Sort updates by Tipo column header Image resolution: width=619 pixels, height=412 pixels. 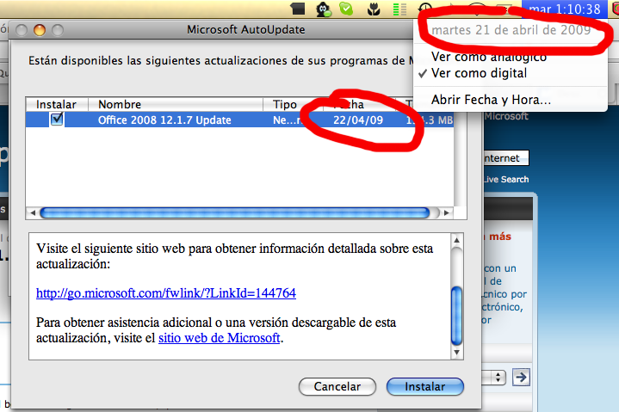pyautogui.click(x=293, y=104)
